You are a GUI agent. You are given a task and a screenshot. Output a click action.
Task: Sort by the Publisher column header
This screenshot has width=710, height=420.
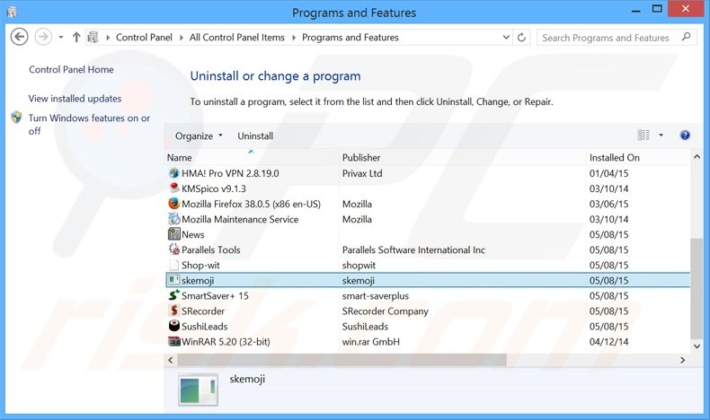[361, 158]
